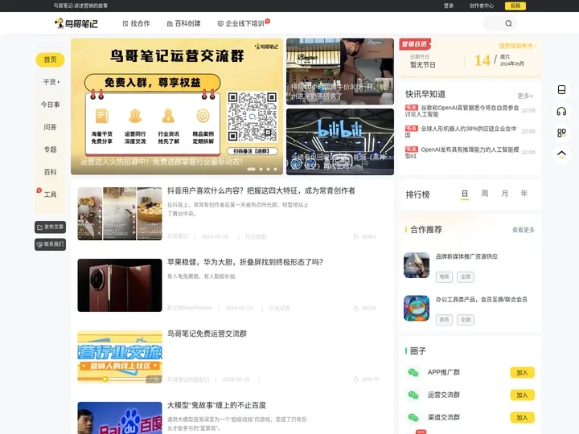Screen dimensions: 579x434
Task: Click the WeChat icon beside 渠道交流群
Action: [413, 417]
